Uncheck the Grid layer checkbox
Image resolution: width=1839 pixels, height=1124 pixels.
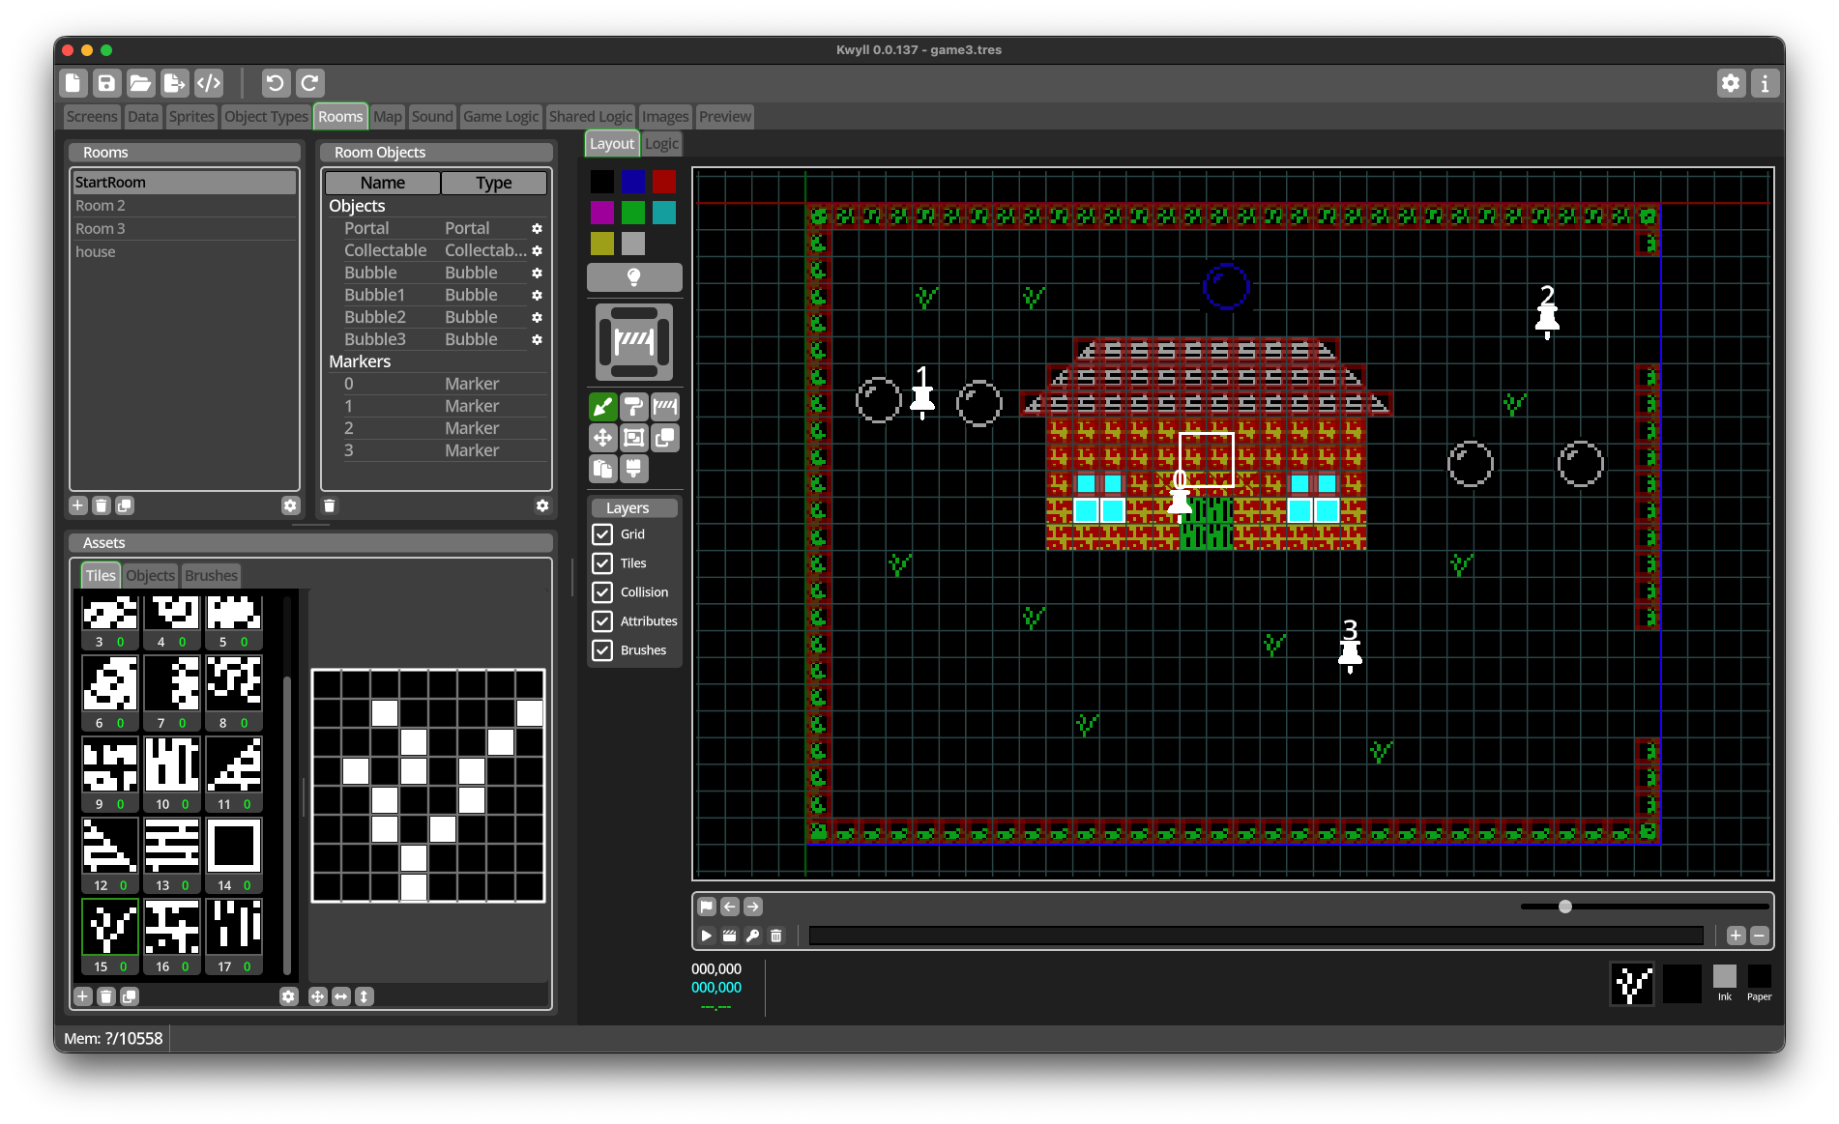click(x=602, y=534)
